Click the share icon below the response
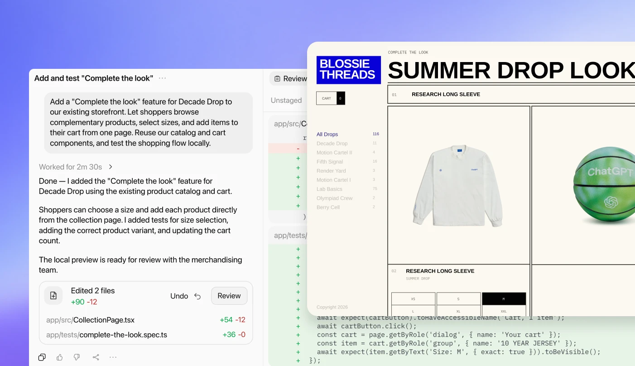Screen dimensions: 635x366 tap(96, 357)
